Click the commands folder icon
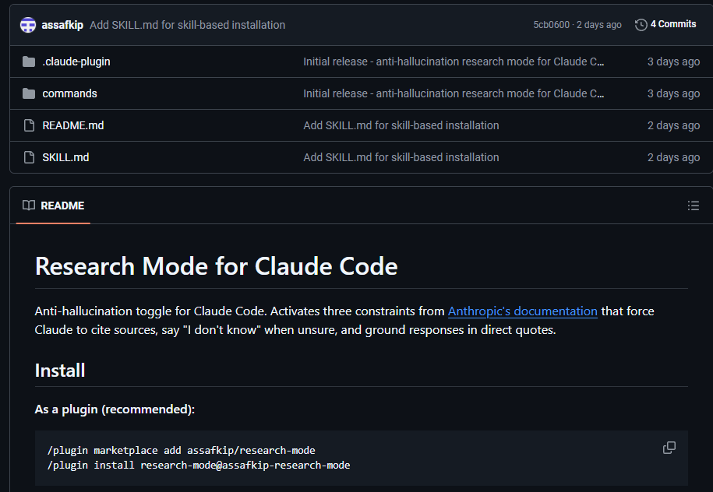This screenshot has height=492, width=713. point(29,93)
